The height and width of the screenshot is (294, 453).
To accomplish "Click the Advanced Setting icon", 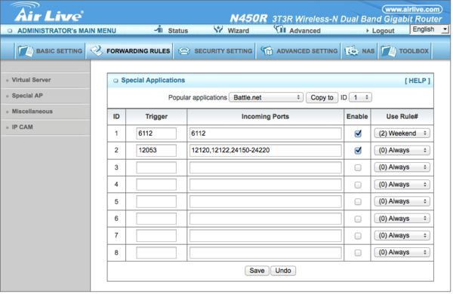I will point(267,51).
